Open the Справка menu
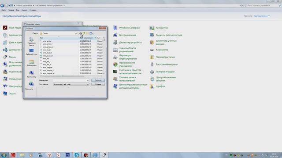 point(33,10)
